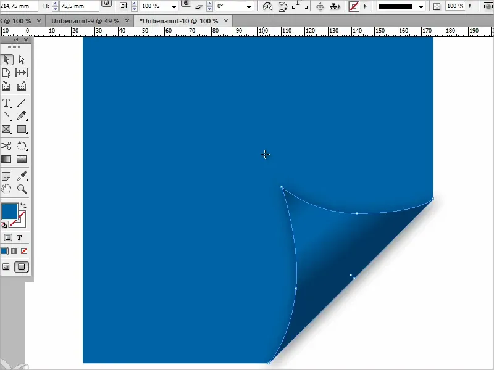Swap fill and stroke colors
The width and height of the screenshot is (494, 370).
[x=23, y=205]
